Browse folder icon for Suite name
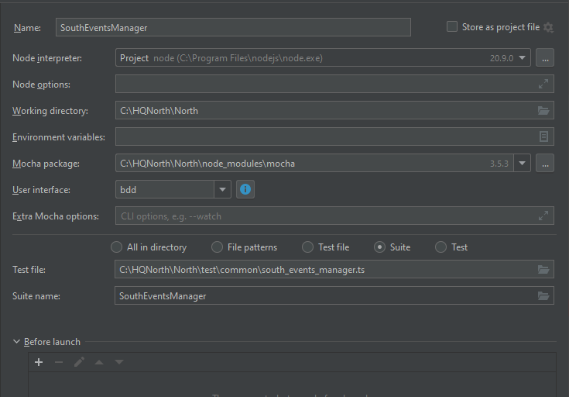 tap(543, 295)
